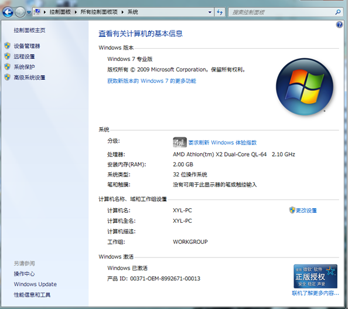The width and height of the screenshot is (348, 309).
Task: Click the 4.1 experience index badge
Action: (179, 142)
